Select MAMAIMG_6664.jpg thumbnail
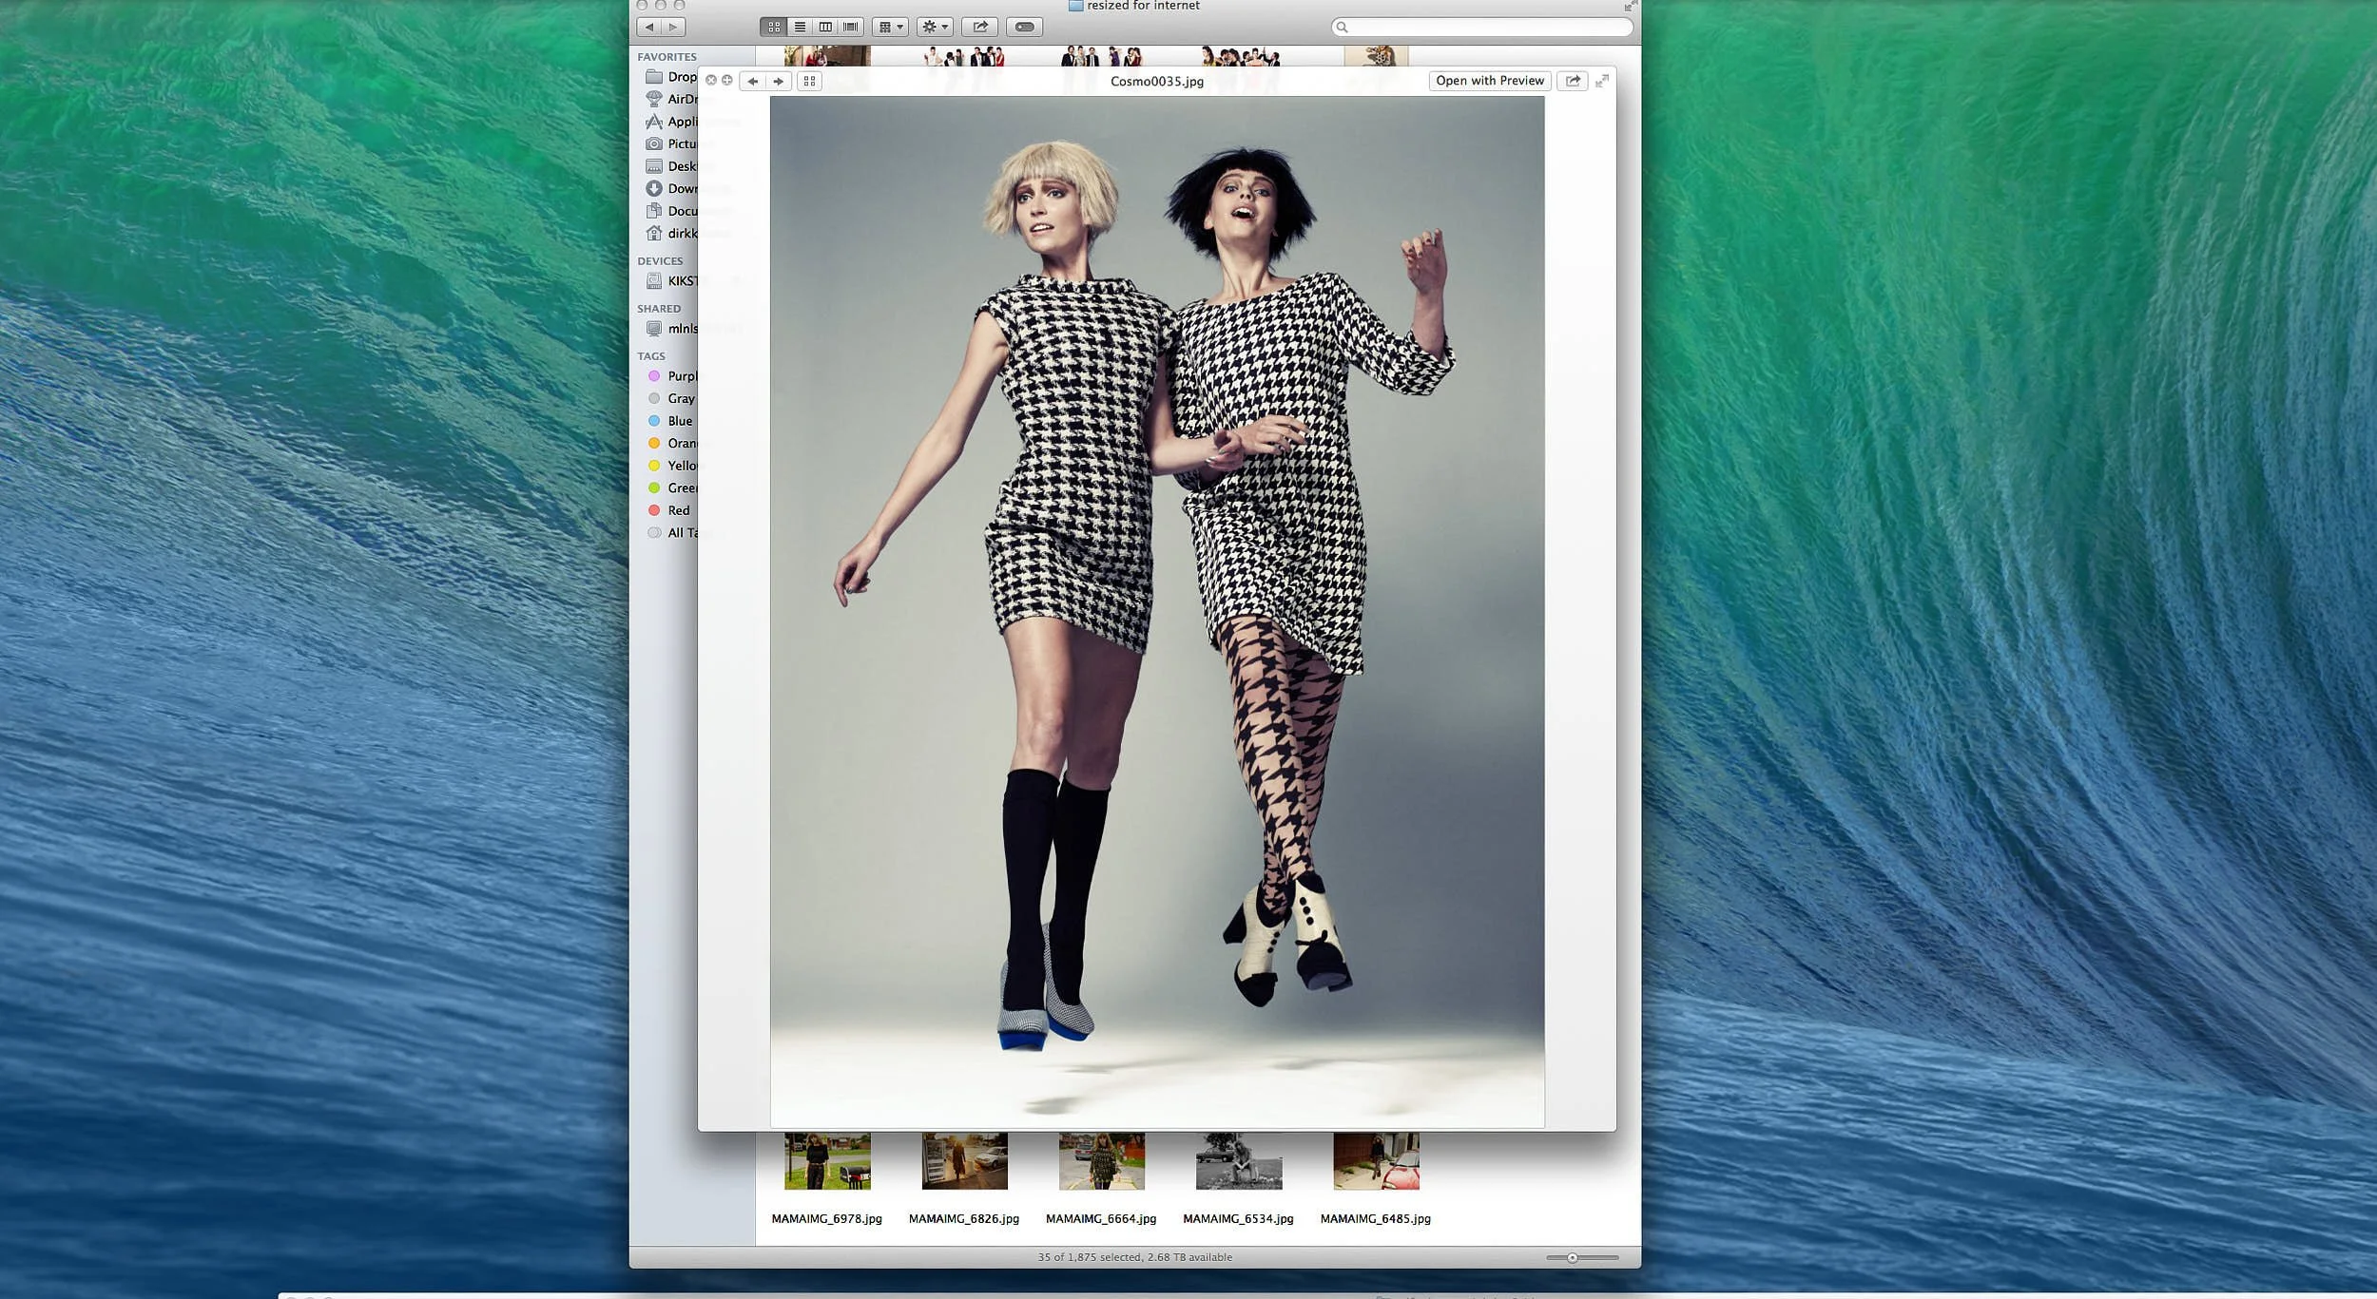2377x1299 pixels. point(1101,1161)
